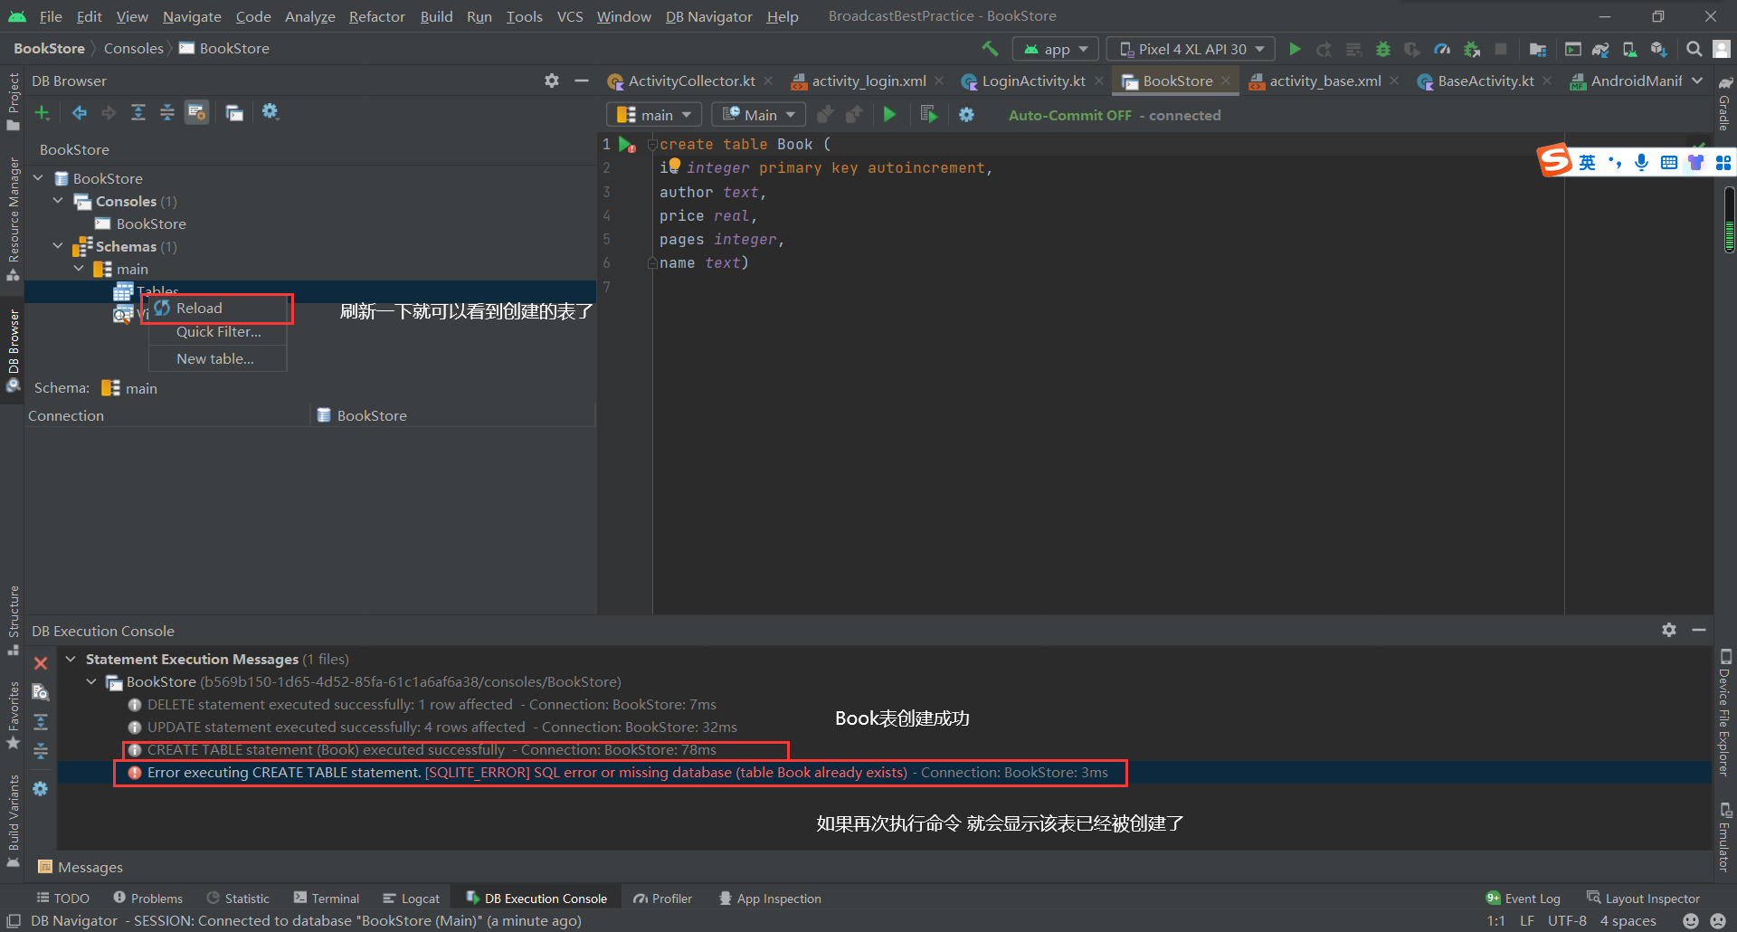This screenshot has height=932, width=1737.
Task: Open the SQL editor settings gear
Action: pos(966,115)
